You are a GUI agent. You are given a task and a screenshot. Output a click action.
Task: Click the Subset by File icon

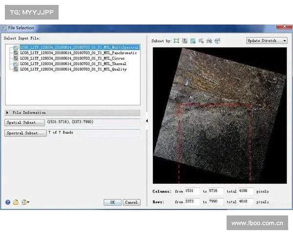click(193, 41)
